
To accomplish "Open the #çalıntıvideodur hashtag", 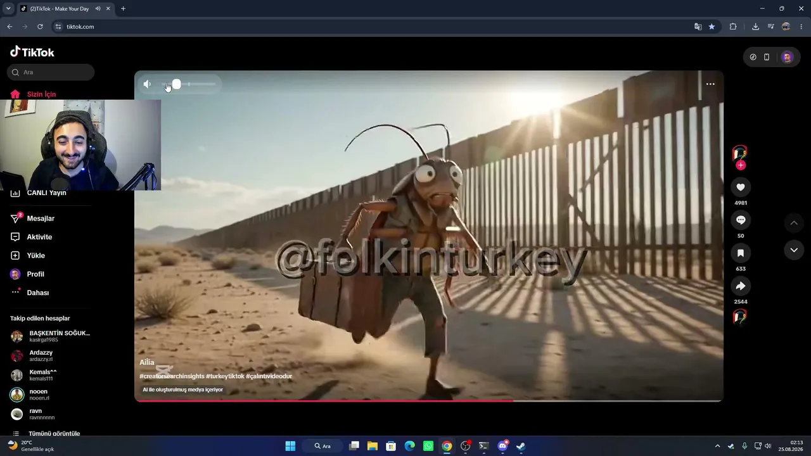I will click(x=269, y=376).
